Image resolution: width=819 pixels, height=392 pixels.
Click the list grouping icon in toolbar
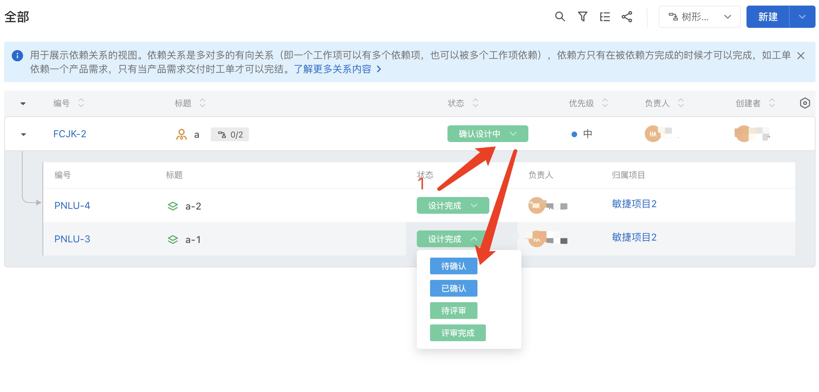coord(605,17)
